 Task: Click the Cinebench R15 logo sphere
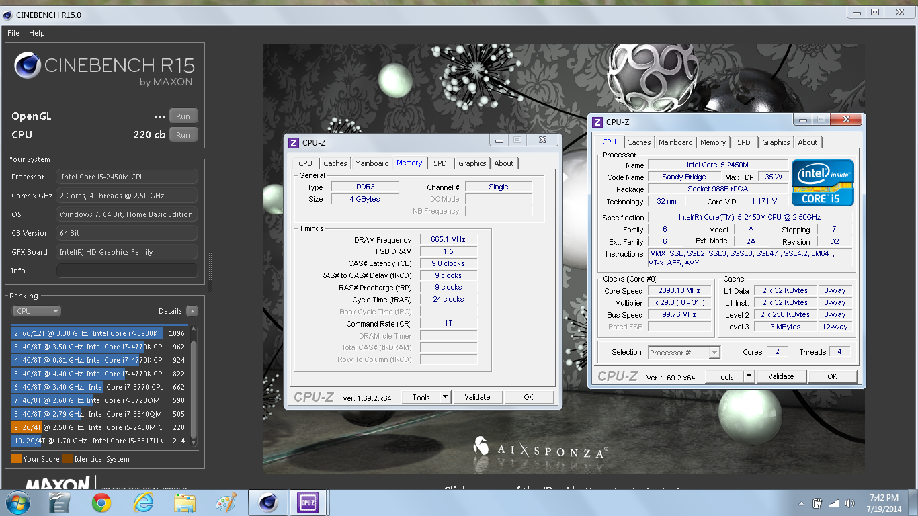pos(28,67)
